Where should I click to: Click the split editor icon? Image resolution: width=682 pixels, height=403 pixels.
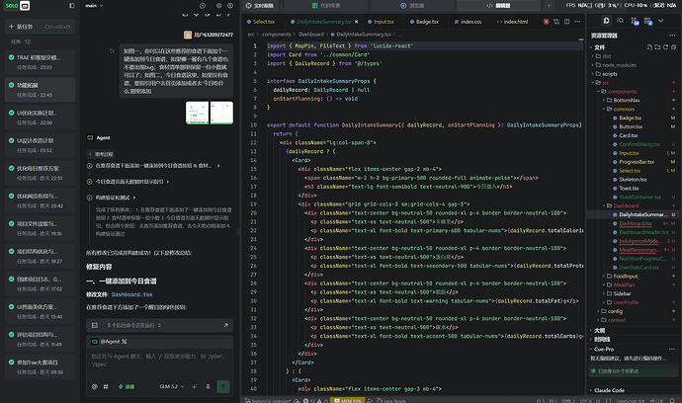click(566, 22)
